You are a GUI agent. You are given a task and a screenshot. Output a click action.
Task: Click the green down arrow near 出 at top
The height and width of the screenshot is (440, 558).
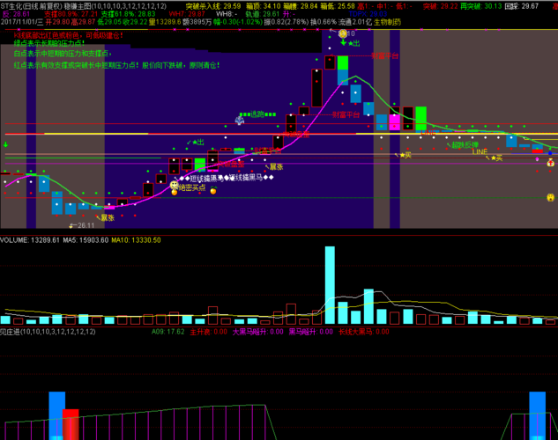343,42
